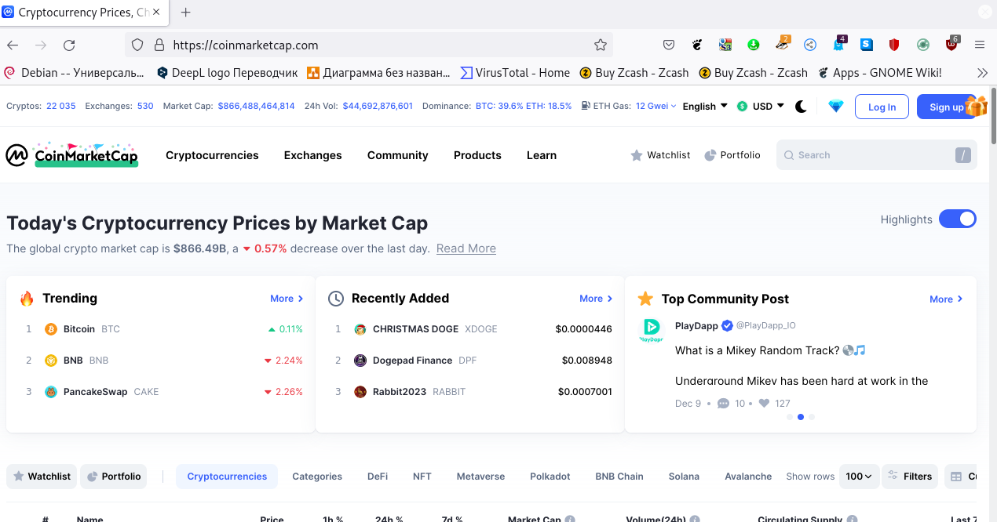Click the Bitcoin icon in Trending
Viewport: 997px width, 522px height.
click(51, 329)
